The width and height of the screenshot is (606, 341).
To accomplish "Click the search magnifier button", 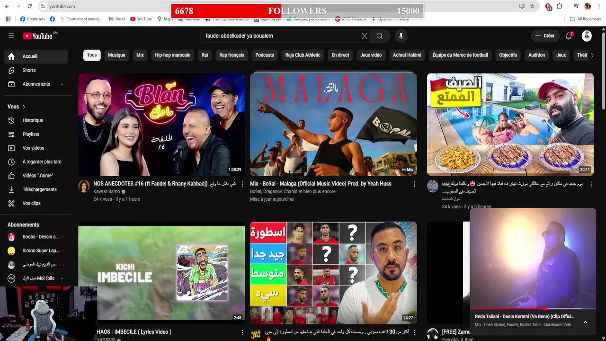I will pyautogui.click(x=380, y=36).
